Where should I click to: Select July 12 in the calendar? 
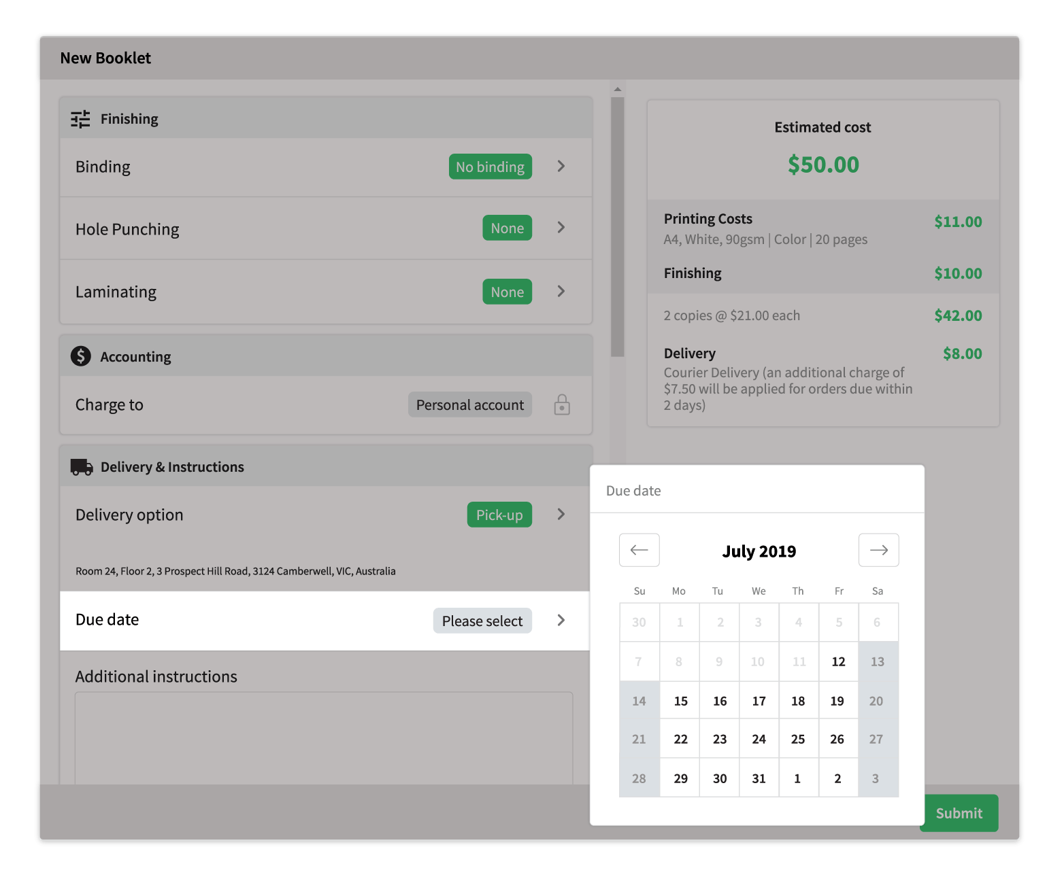click(x=839, y=661)
